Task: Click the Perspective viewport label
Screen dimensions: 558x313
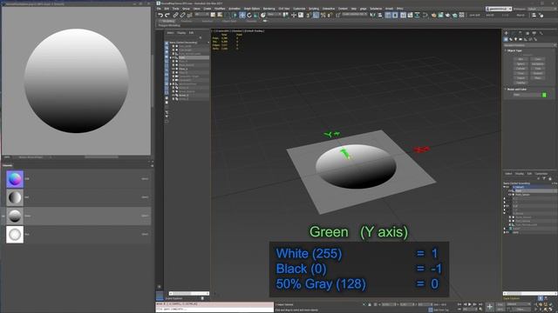Action: [x=223, y=31]
